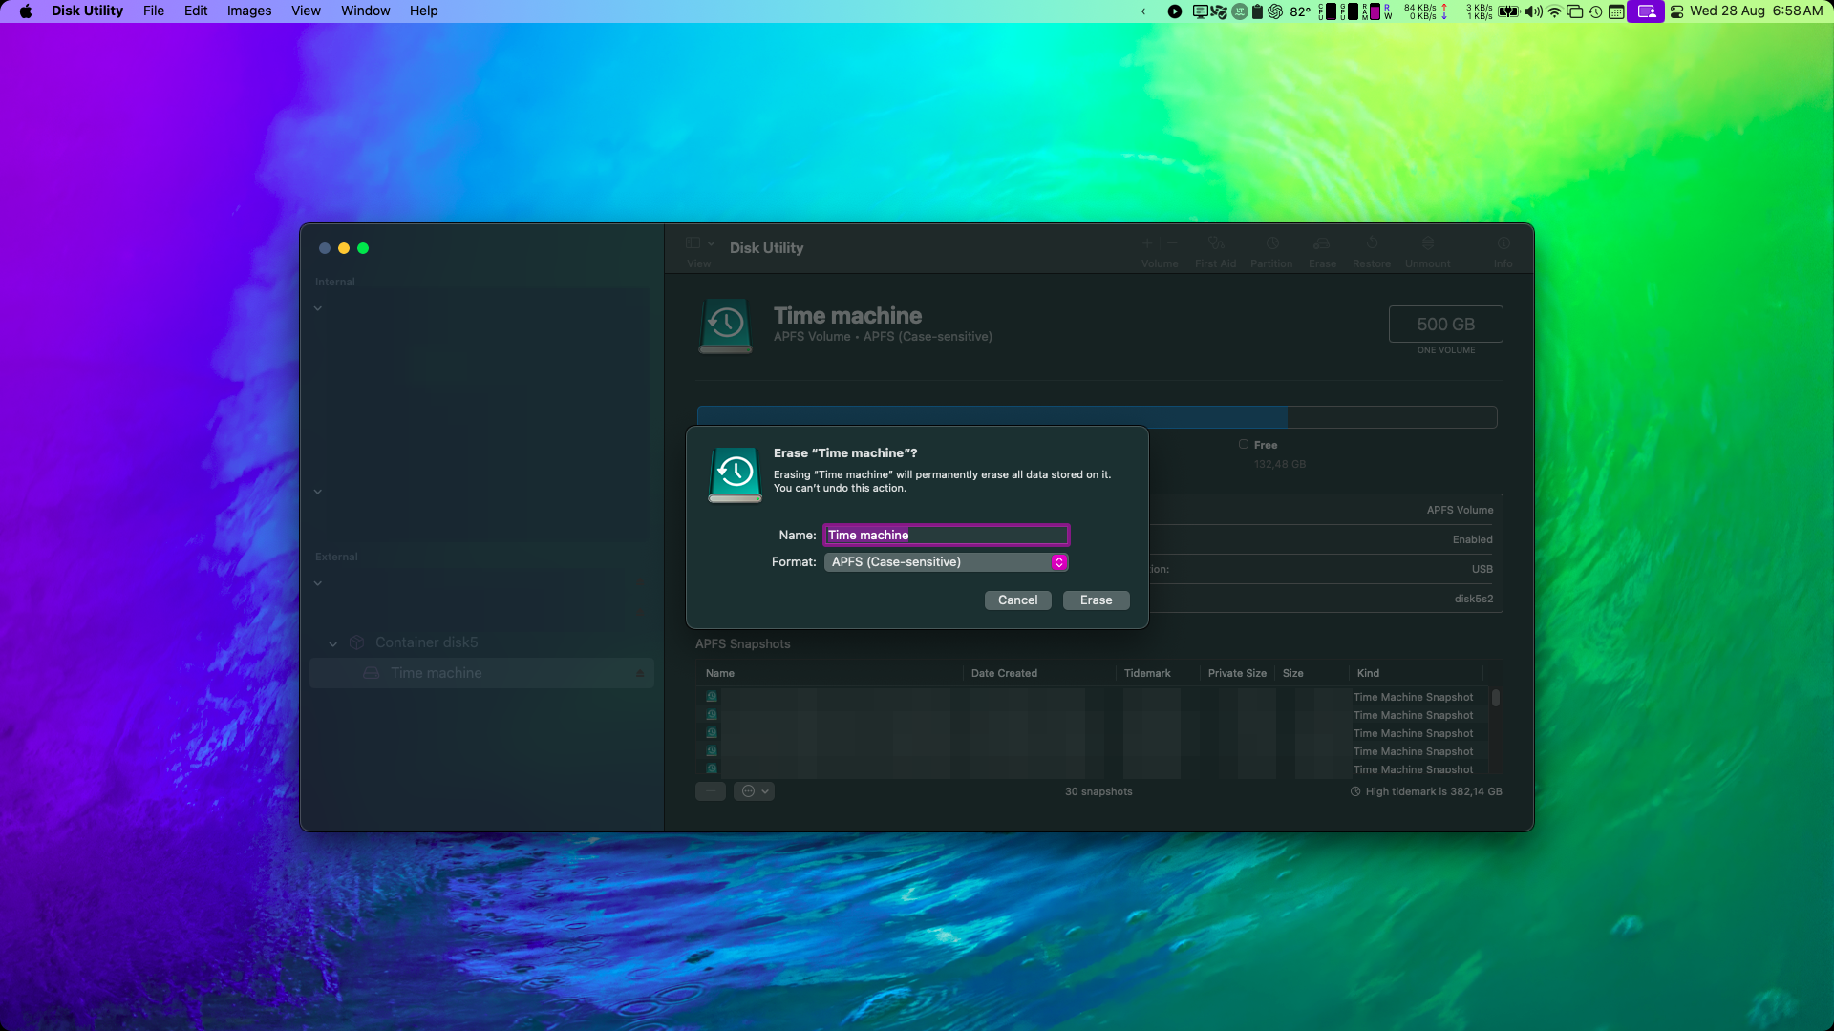This screenshot has width=1834, height=1031.
Task: Open Control Center from menu bar
Action: [1676, 11]
